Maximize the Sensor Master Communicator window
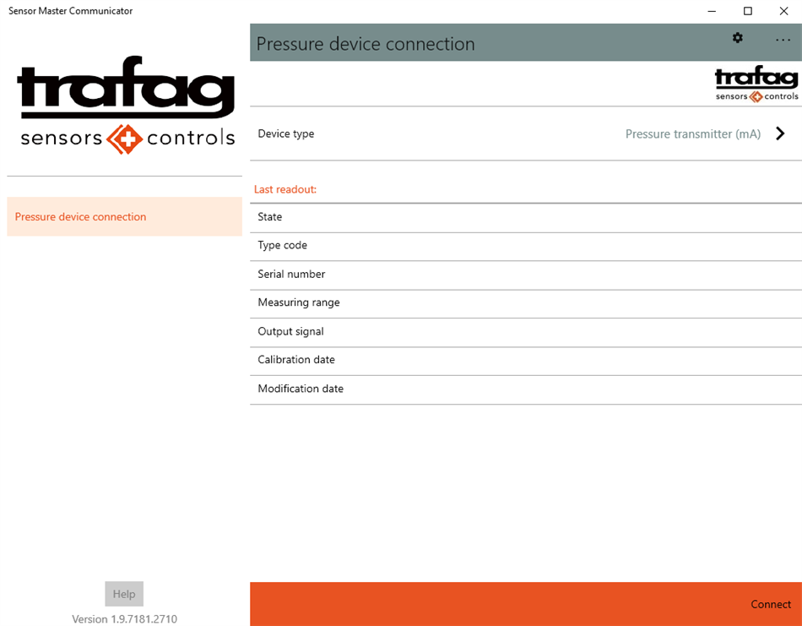This screenshot has width=802, height=626. [748, 11]
